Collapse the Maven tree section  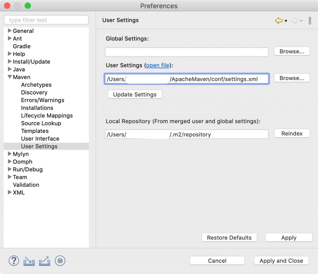coord(10,77)
